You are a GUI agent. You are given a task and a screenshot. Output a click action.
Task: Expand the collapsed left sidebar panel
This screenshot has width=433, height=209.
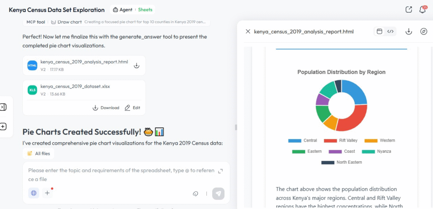click(x=3, y=107)
